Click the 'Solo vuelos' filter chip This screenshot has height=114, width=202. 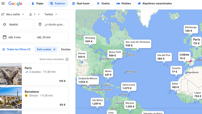[x=44, y=49]
